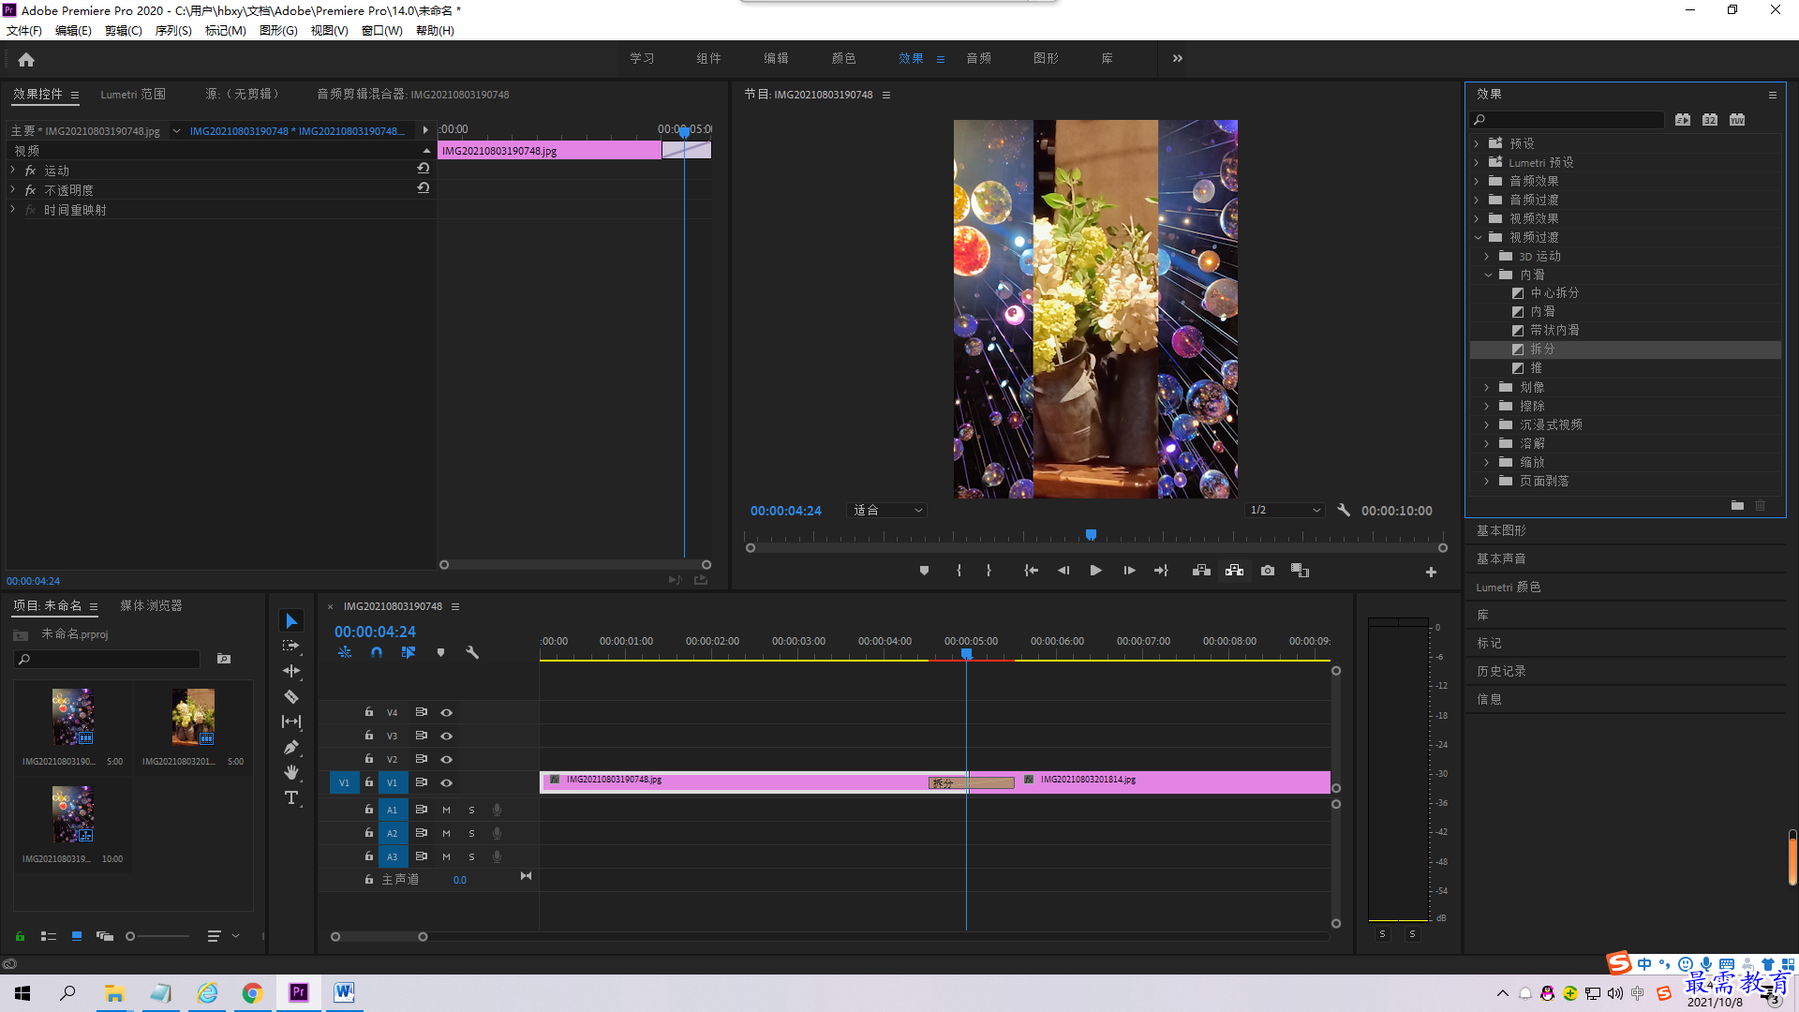Toggle timeline snap magnet icon
The image size is (1799, 1012).
point(377,652)
